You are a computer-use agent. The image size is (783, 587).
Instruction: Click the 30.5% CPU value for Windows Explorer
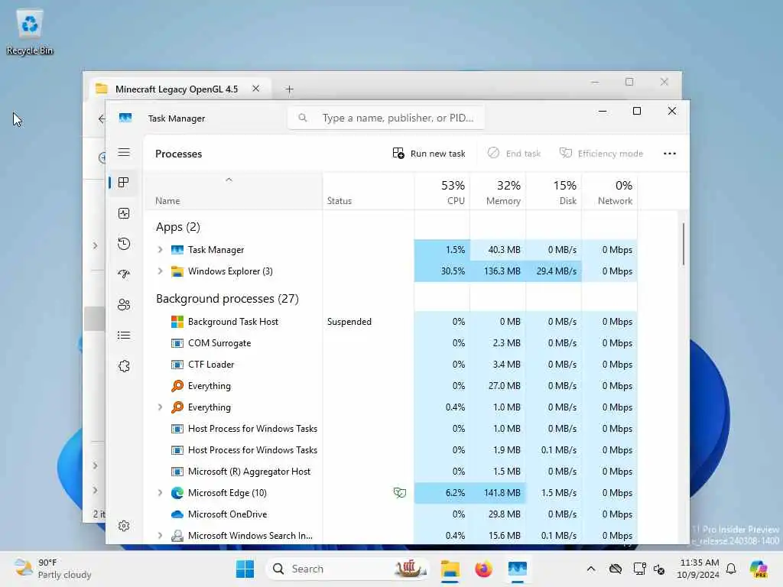pos(453,271)
